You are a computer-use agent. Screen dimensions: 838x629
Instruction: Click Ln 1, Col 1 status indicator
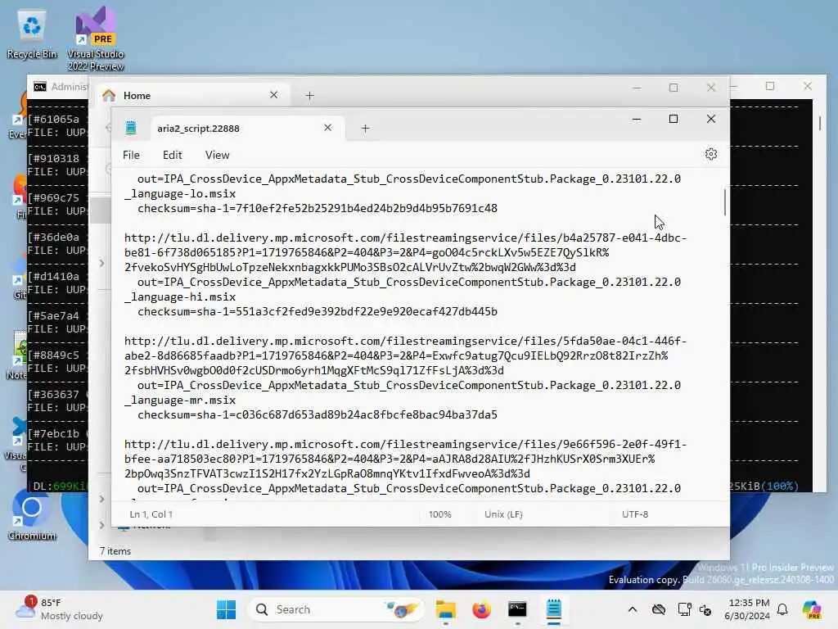coord(151,514)
